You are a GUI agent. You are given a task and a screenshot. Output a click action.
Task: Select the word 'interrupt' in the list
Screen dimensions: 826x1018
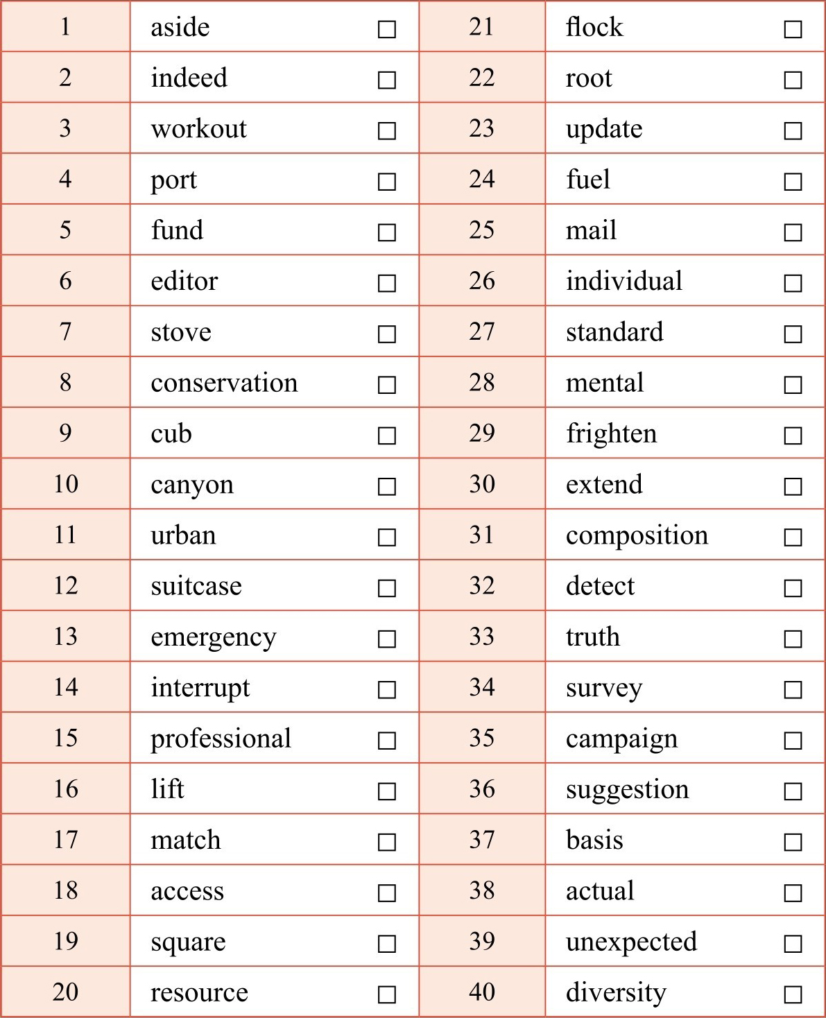[200, 687]
